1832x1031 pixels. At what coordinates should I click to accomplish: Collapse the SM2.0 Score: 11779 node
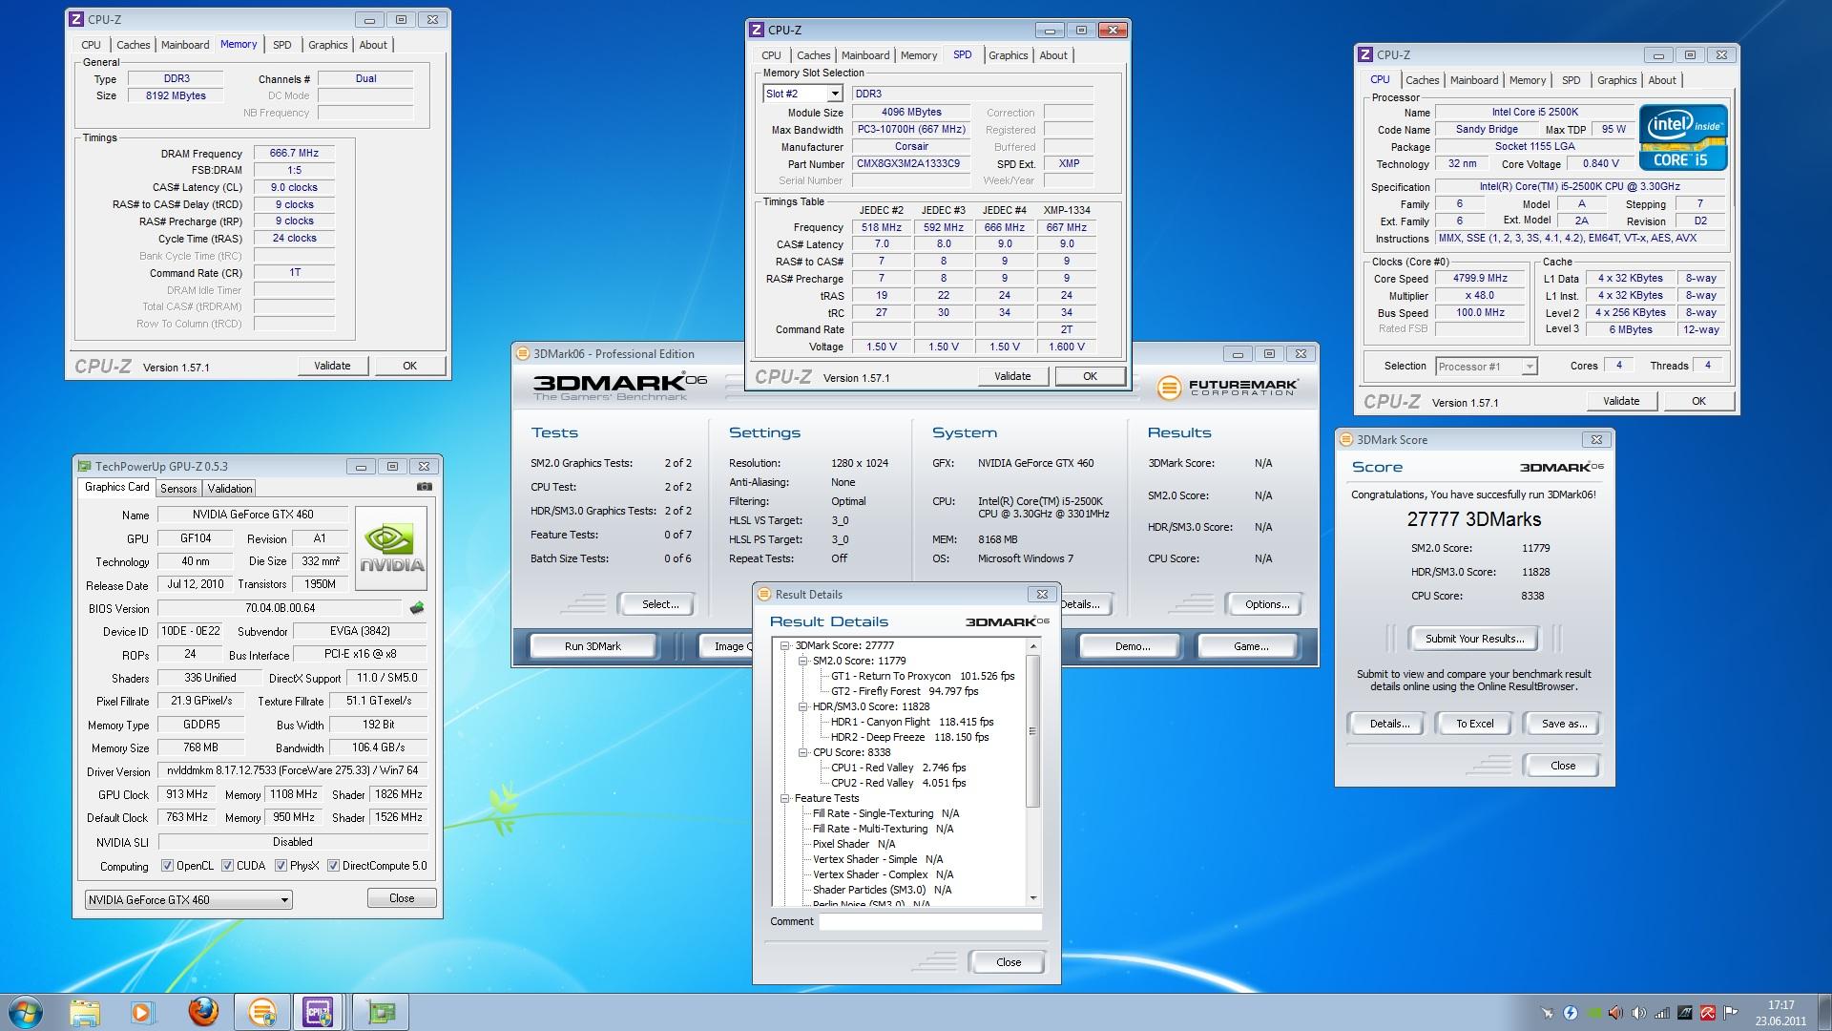802,661
